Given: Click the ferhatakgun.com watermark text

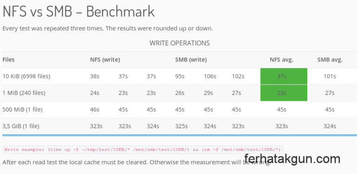Looking at the screenshot, I should click(292, 159).
